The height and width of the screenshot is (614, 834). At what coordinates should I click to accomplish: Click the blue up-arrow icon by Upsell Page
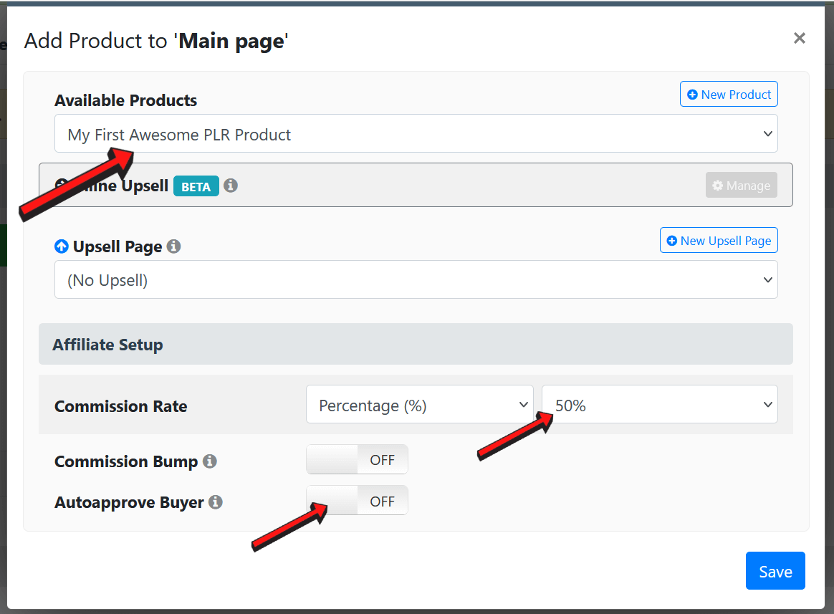pos(62,246)
